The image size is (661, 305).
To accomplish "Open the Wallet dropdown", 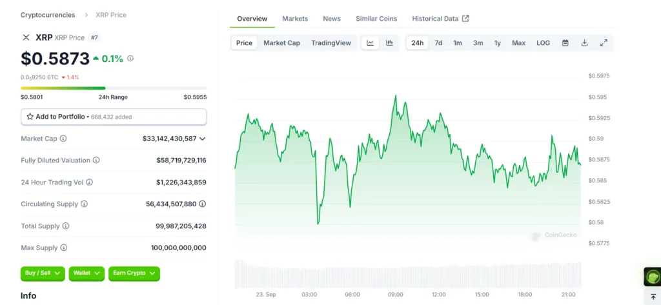I will [86, 273].
